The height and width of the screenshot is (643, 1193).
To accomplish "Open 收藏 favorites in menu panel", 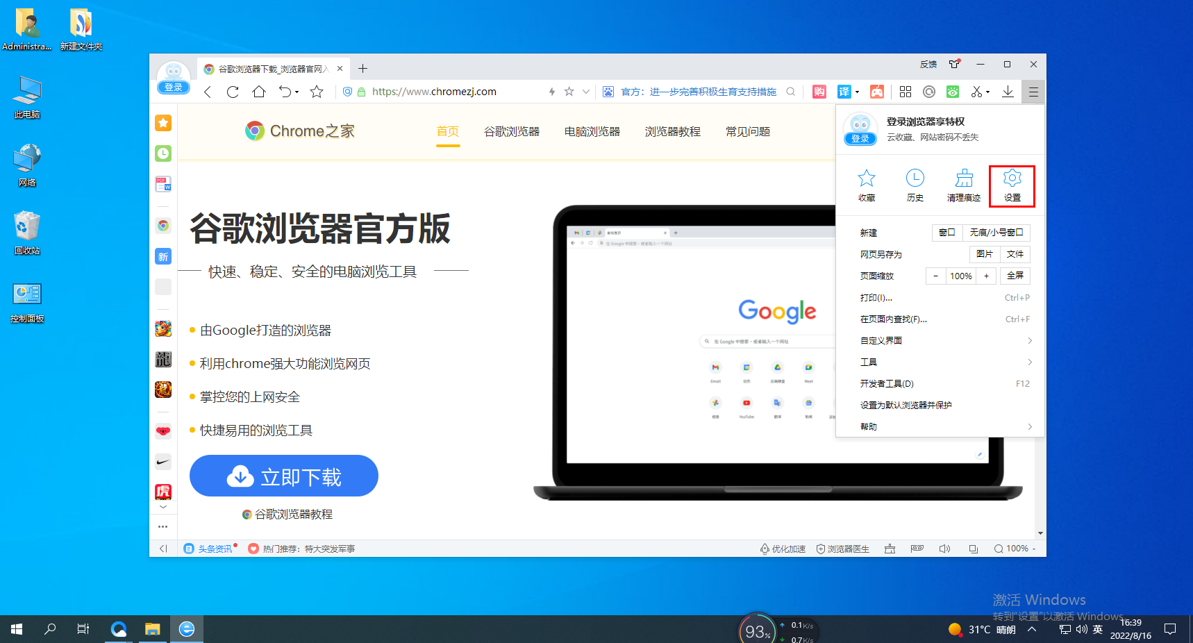I will [x=867, y=185].
